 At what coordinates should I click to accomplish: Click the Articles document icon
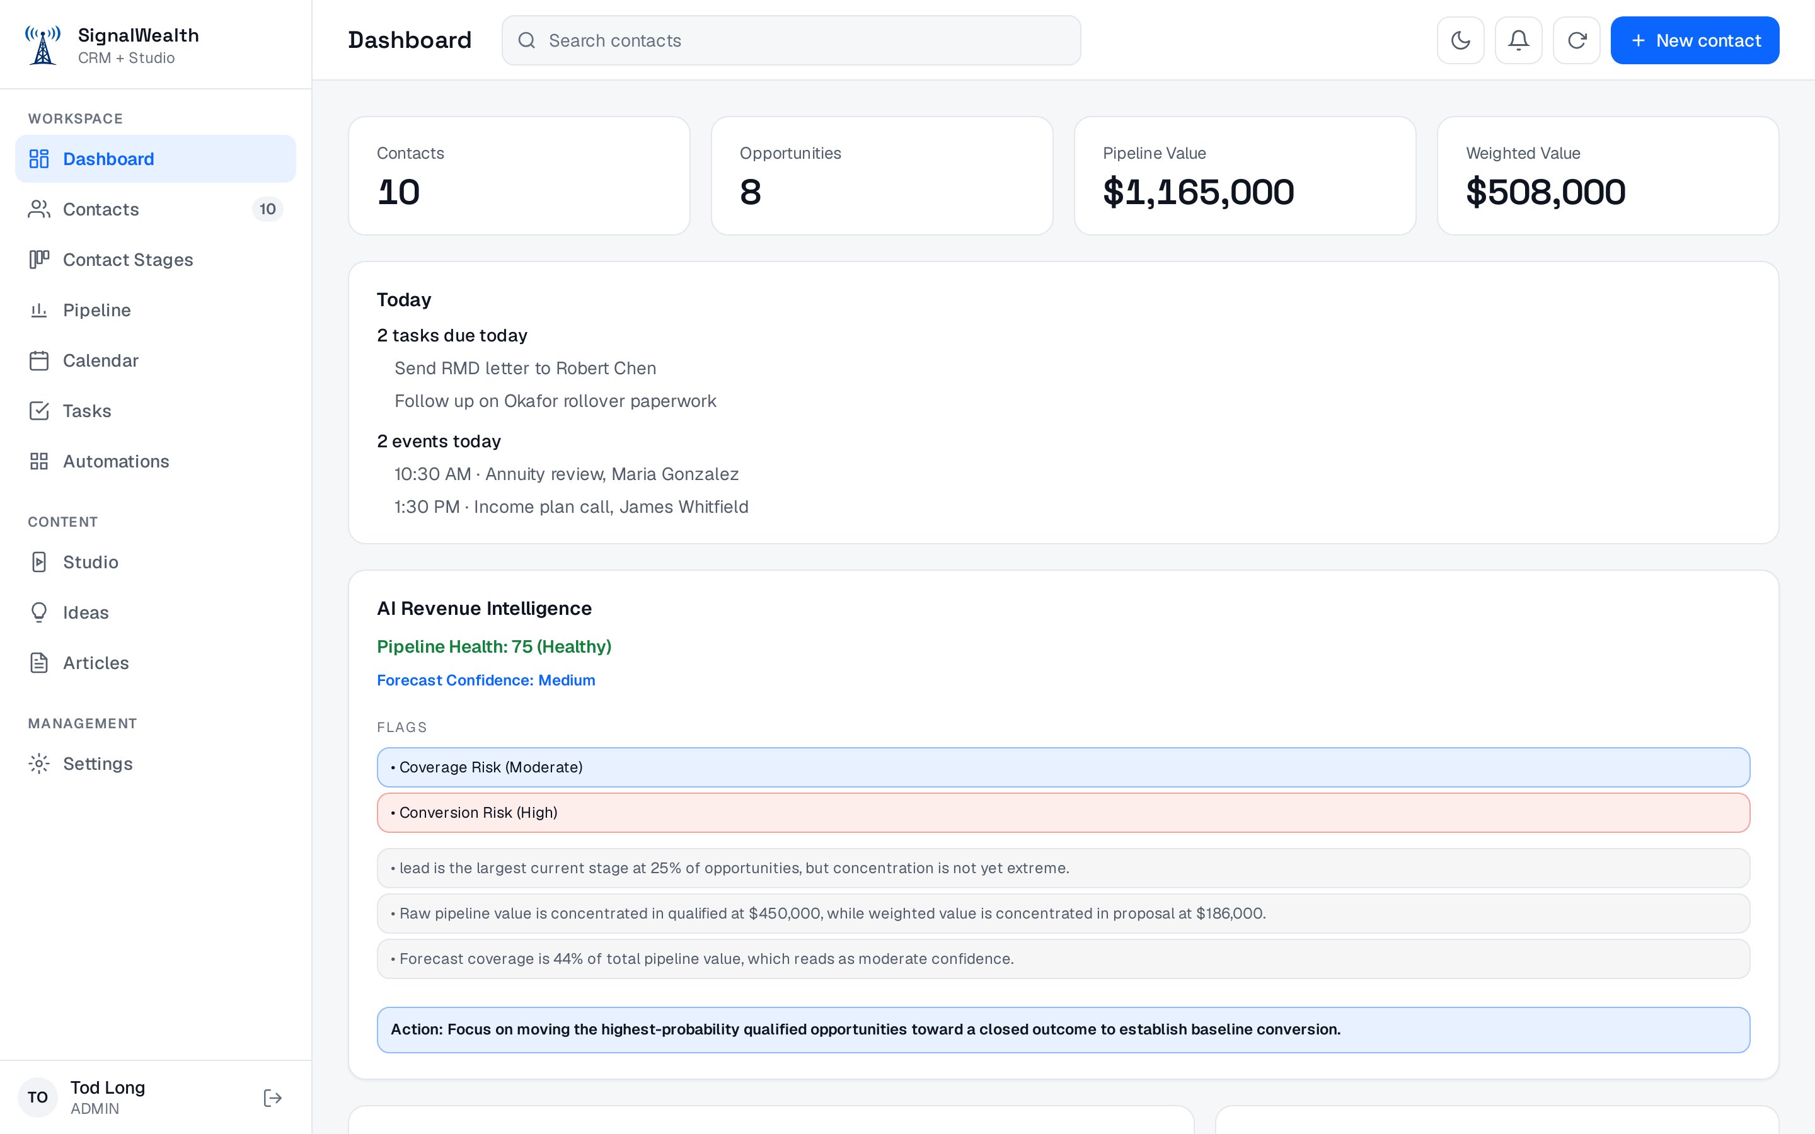[39, 663]
